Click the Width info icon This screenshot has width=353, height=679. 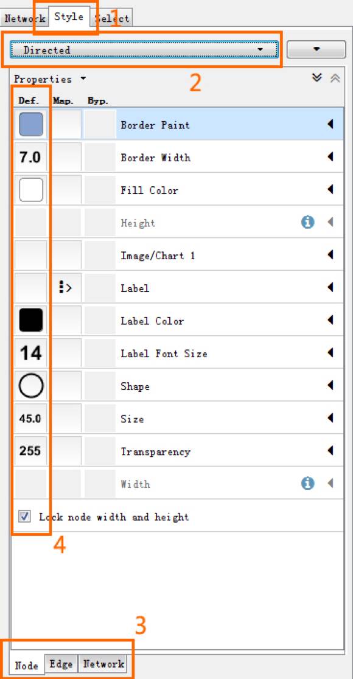pyautogui.click(x=307, y=483)
